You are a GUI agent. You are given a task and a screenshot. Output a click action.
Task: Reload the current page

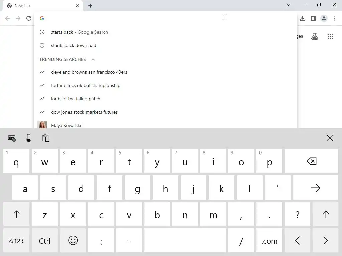click(29, 18)
